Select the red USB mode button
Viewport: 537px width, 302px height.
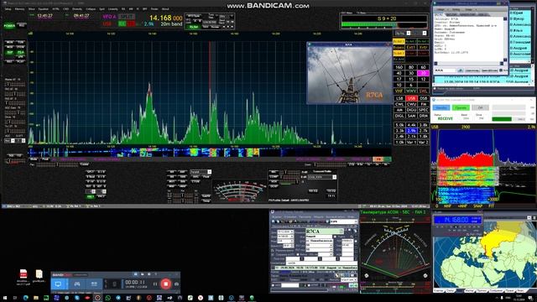[411, 98]
